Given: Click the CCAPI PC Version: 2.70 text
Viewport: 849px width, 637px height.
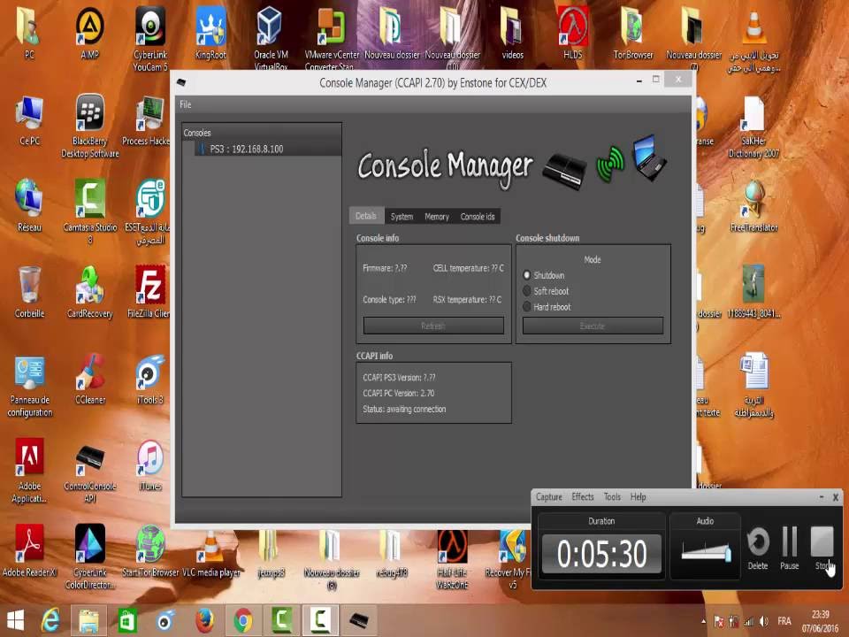Looking at the screenshot, I should (399, 393).
